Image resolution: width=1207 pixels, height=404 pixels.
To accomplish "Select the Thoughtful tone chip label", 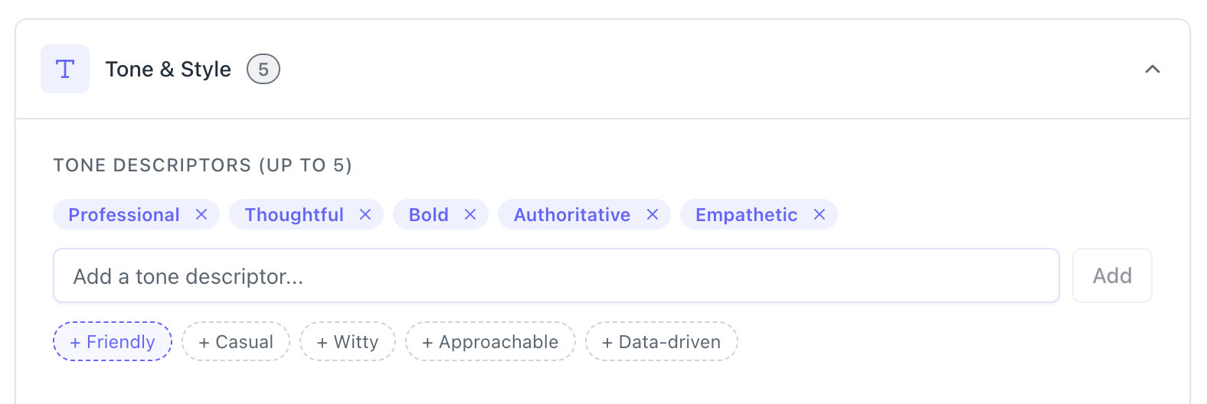I will pyautogui.click(x=294, y=215).
